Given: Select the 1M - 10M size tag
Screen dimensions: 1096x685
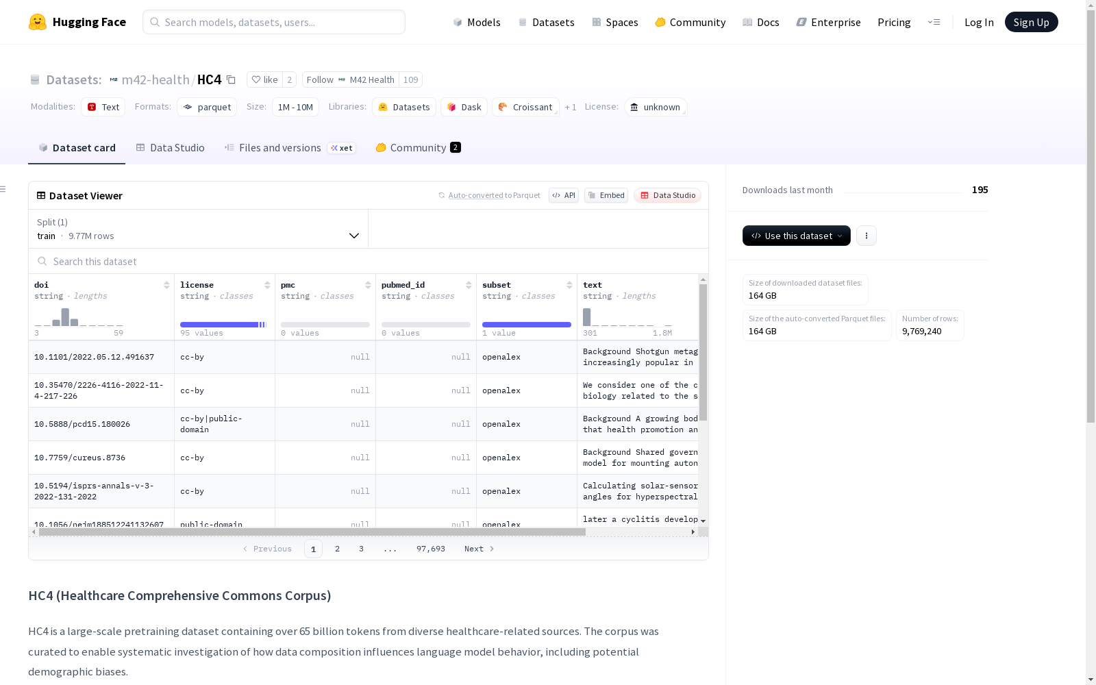Looking at the screenshot, I should 295,107.
